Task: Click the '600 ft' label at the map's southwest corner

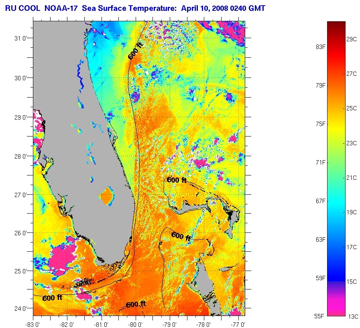Action: [x=52, y=298]
